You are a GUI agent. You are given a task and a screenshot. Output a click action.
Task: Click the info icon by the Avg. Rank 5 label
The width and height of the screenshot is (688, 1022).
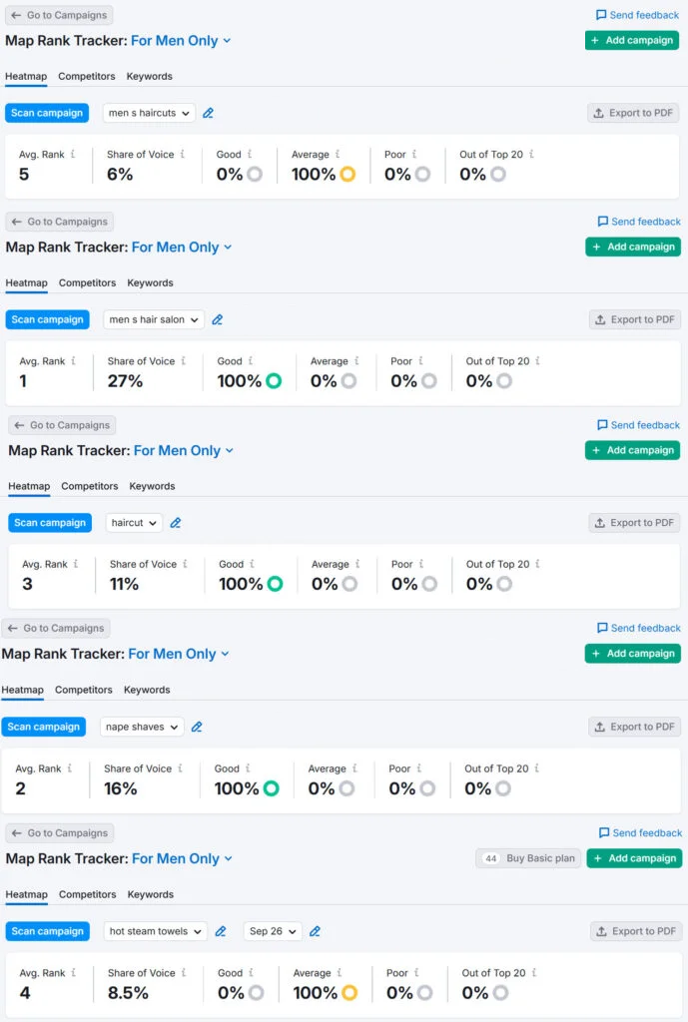[73, 155]
